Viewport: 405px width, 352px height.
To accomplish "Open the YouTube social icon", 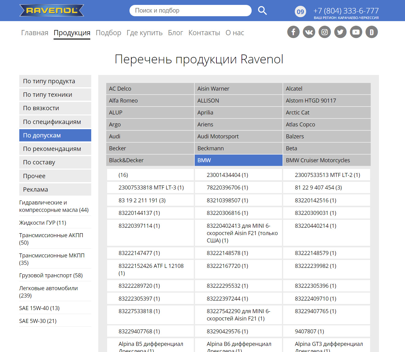I will click(356, 32).
